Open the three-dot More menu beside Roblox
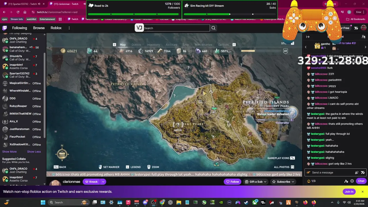Viewport: 368px width, 207px height. coord(69,28)
